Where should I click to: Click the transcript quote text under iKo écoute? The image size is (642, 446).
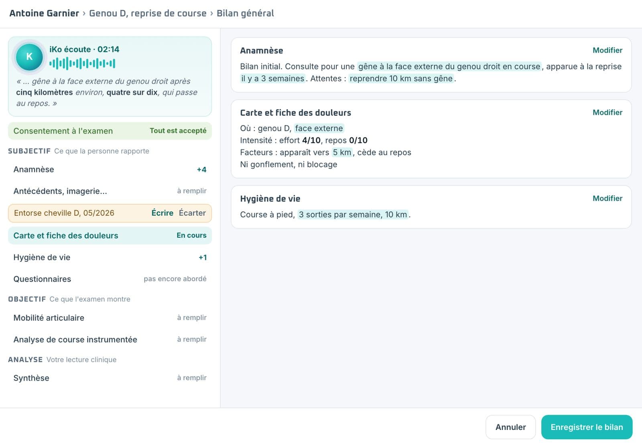point(107,92)
